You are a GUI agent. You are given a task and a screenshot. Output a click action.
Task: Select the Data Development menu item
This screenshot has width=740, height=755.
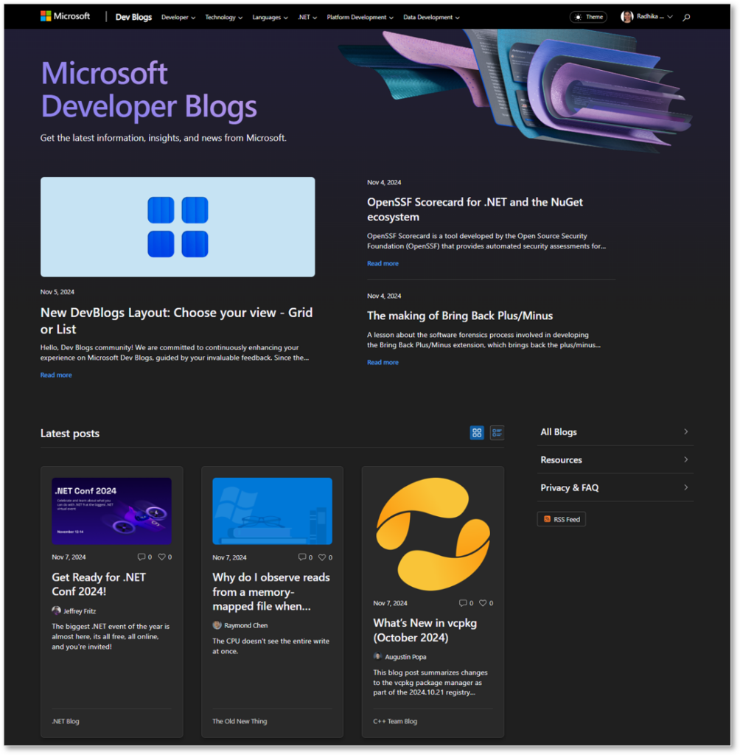(430, 16)
